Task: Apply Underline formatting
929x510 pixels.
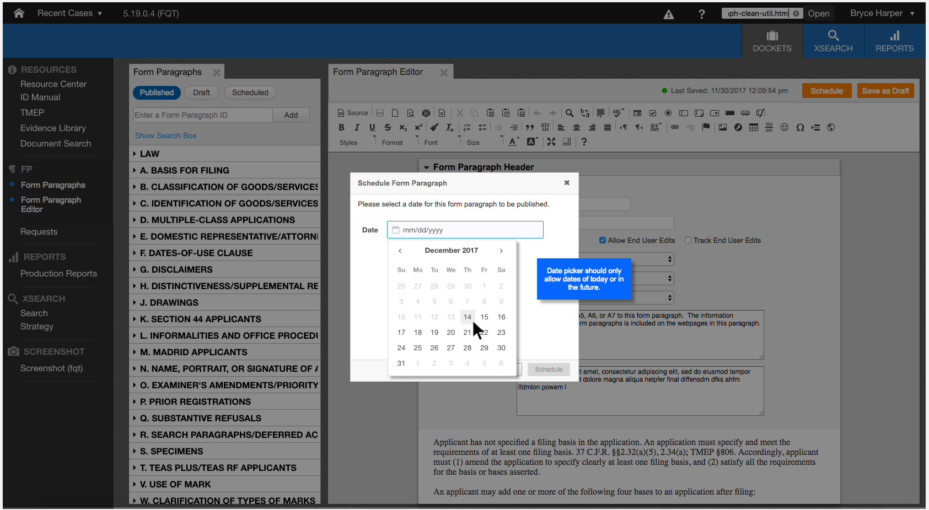Action: click(372, 127)
